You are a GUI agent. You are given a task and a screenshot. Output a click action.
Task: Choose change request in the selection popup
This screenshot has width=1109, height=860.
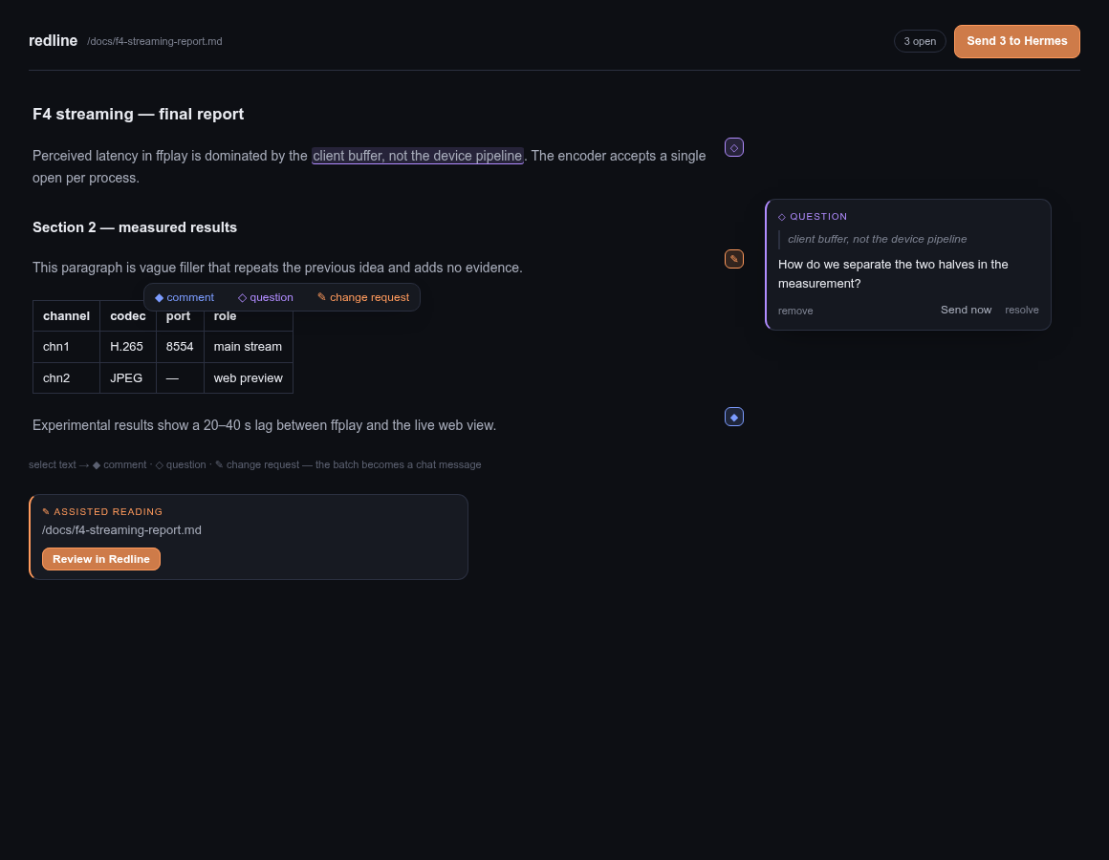[363, 297]
